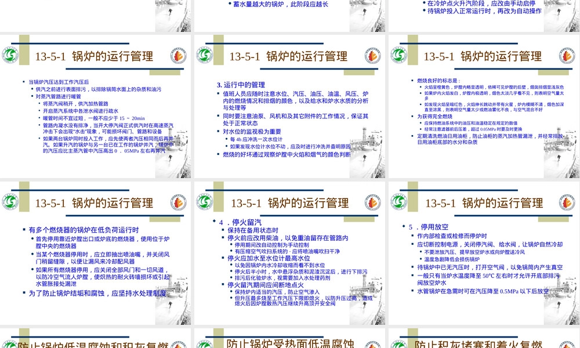Choose the 5. 停用放空 slide
Image resolution: width=580 pixels, height=348 pixels.
(x=484, y=253)
